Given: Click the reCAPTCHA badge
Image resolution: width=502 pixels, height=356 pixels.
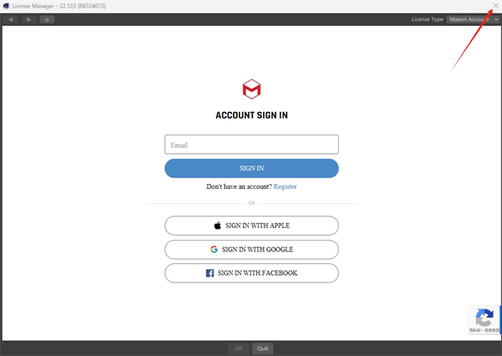Looking at the screenshot, I should [484, 320].
